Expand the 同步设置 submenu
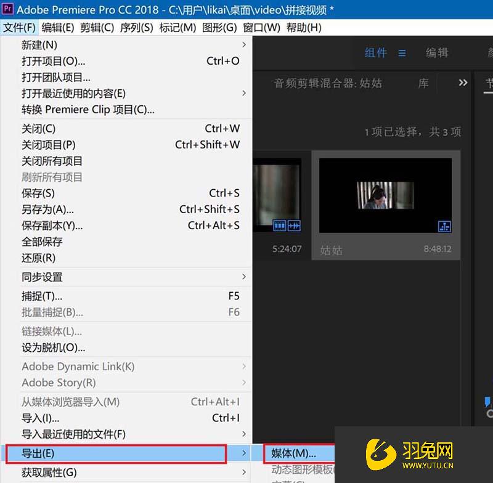The height and width of the screenshot is (483, 493). [126, 277]
